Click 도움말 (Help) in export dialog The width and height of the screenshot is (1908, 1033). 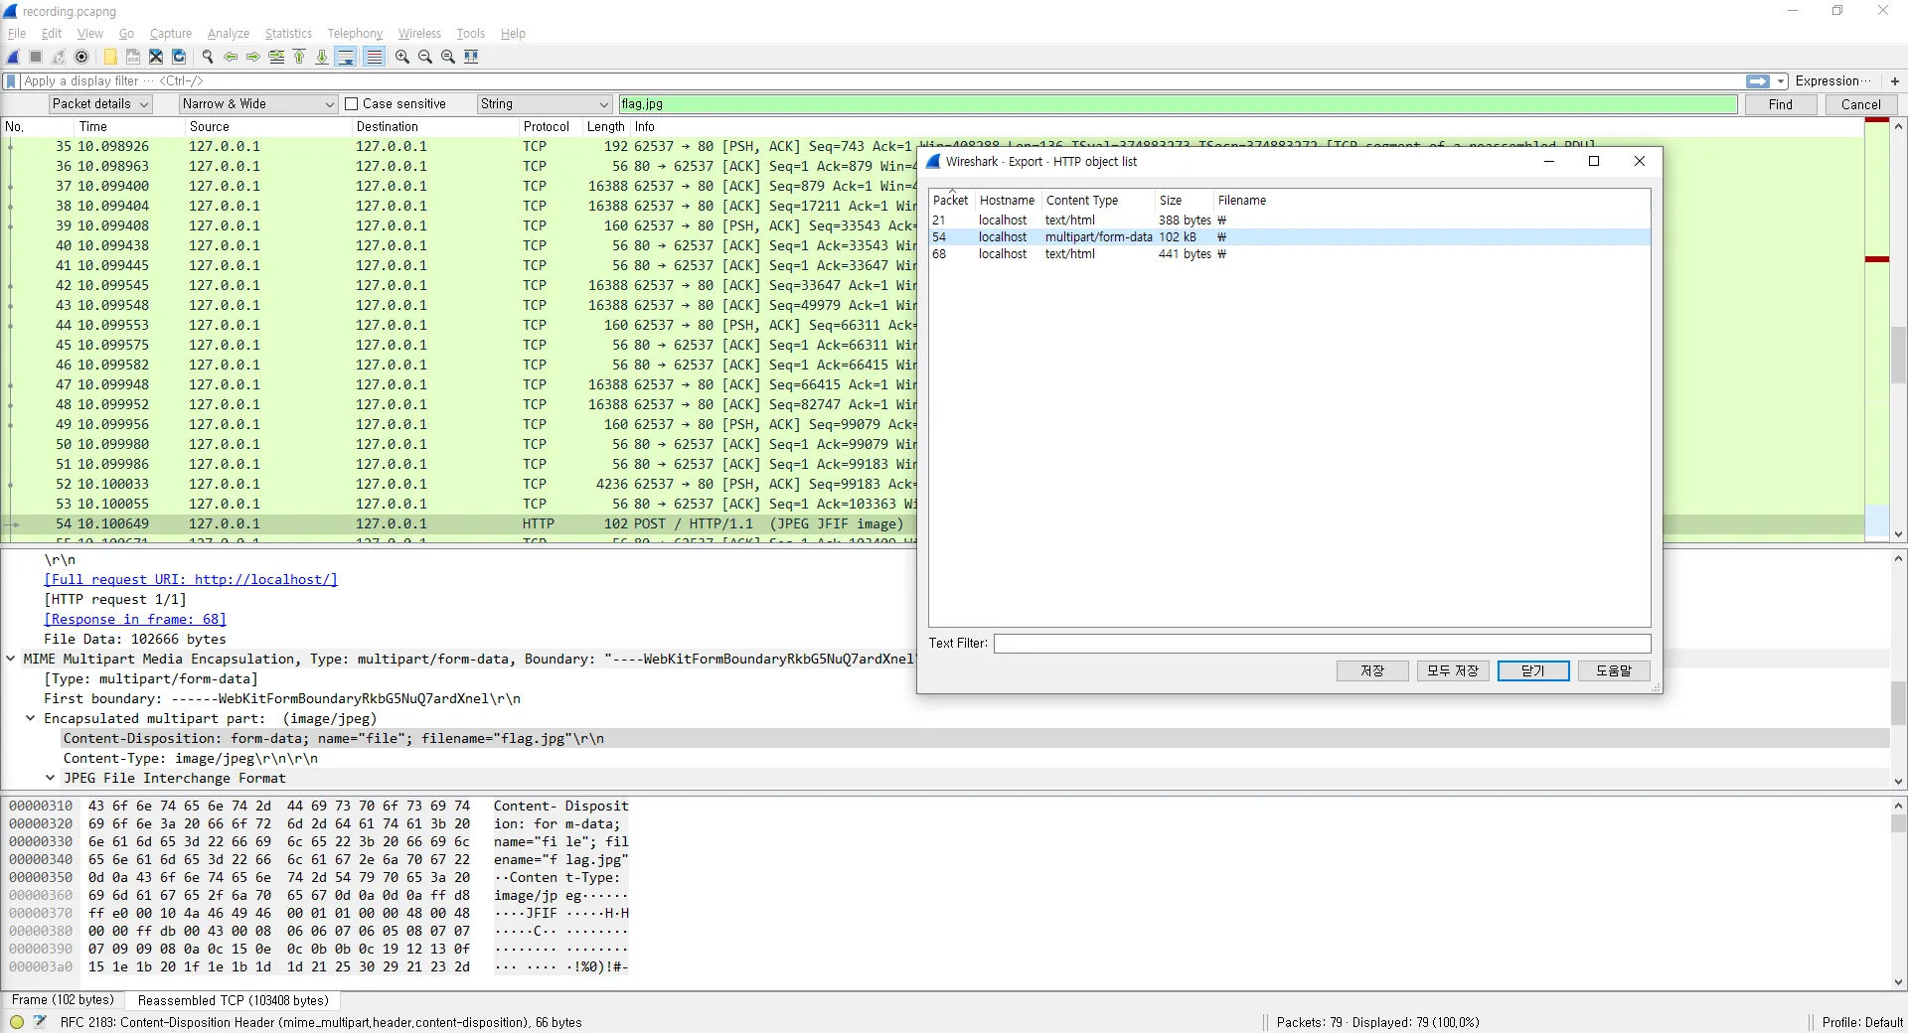1614,670
